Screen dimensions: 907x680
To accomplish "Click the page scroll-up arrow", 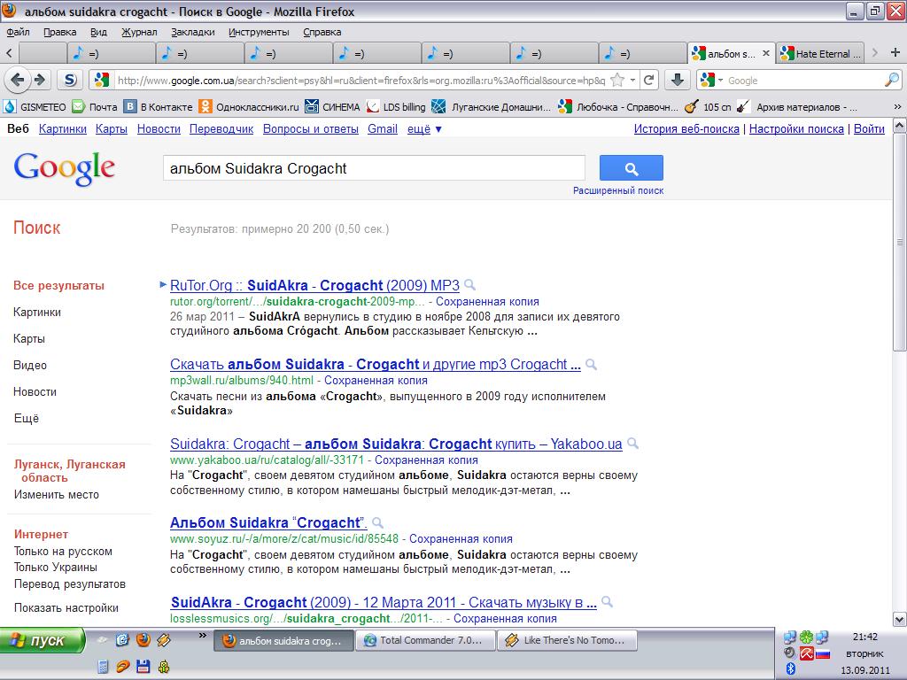I will click(900, 125).
